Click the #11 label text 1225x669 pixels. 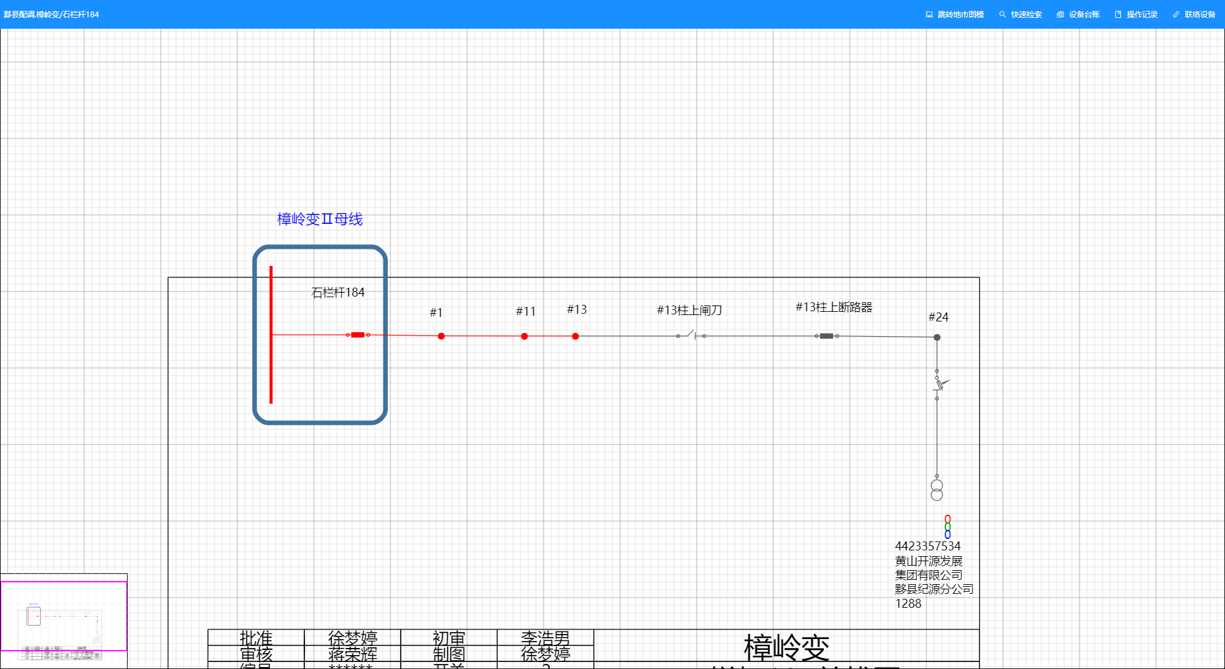click(x=526, y=311)
